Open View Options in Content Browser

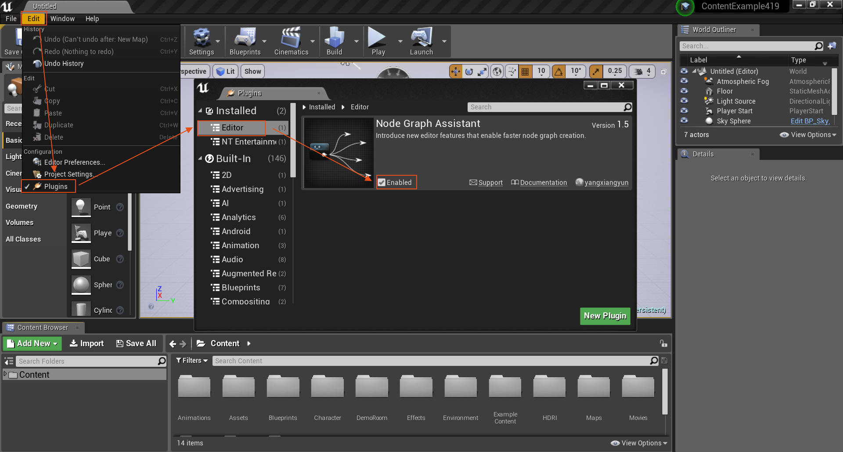(x=639, y=443)
